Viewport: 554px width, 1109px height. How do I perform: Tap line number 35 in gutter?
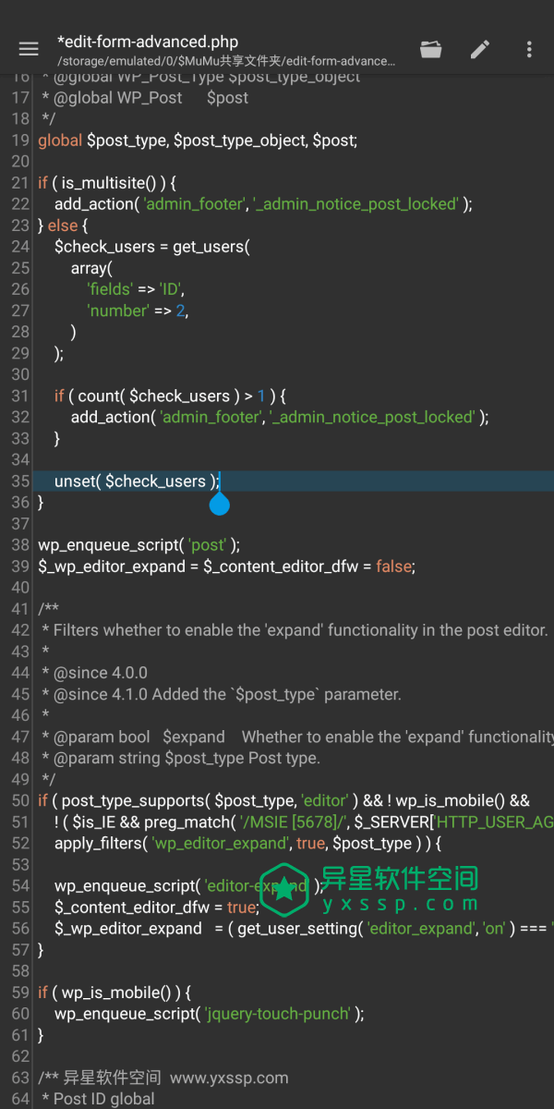[20, 481]
